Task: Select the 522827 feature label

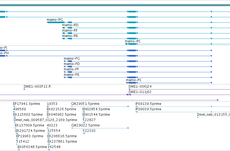Action: point(89,120)
